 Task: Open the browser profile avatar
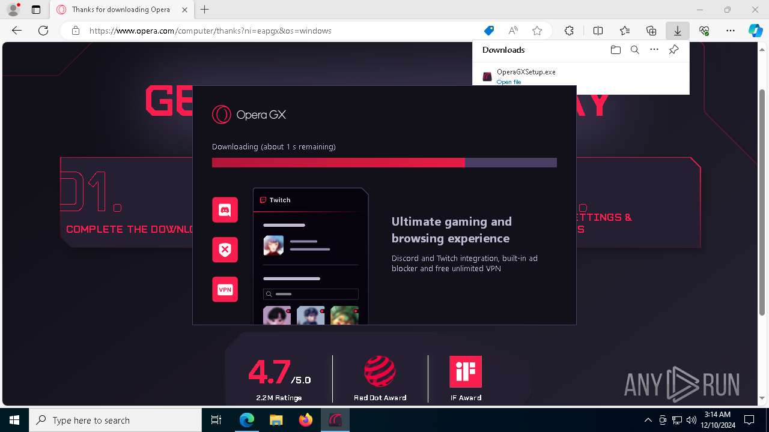pyautogui.click(x=13, y=10)
